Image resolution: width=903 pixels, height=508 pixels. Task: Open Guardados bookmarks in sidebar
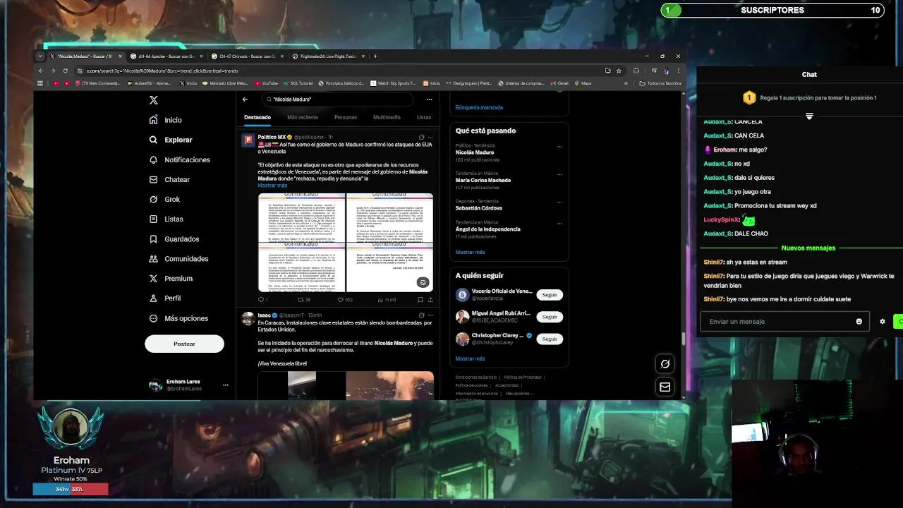click(x=174, y=238)
